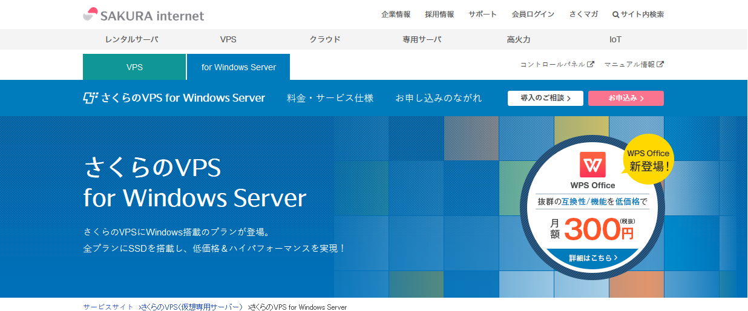Select VPS in the gray main menu

point(228,39)
